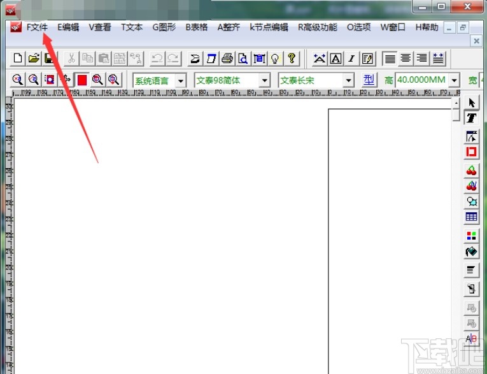
Task: Click the stacked text lines icon in right toolbar
Action: point(471,270)
